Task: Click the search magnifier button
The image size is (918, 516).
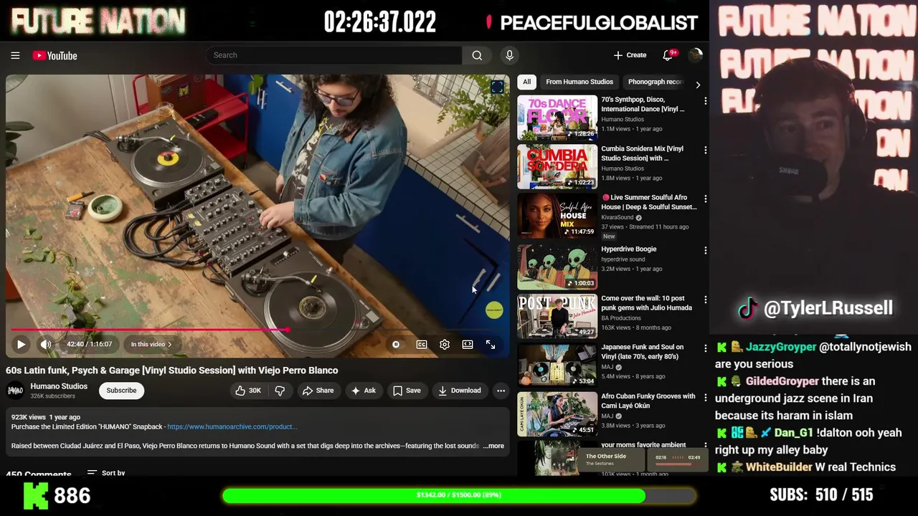Action: (x=477, y=55)
